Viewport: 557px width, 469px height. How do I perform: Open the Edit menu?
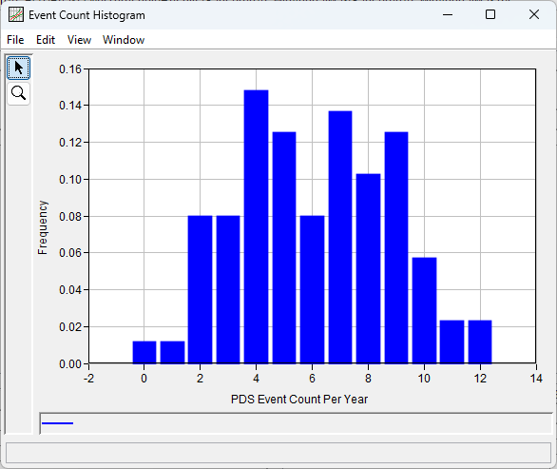click(x=46, y=40)
